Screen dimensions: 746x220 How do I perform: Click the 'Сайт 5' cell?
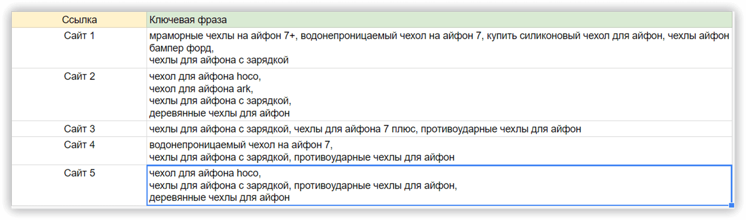79,185
